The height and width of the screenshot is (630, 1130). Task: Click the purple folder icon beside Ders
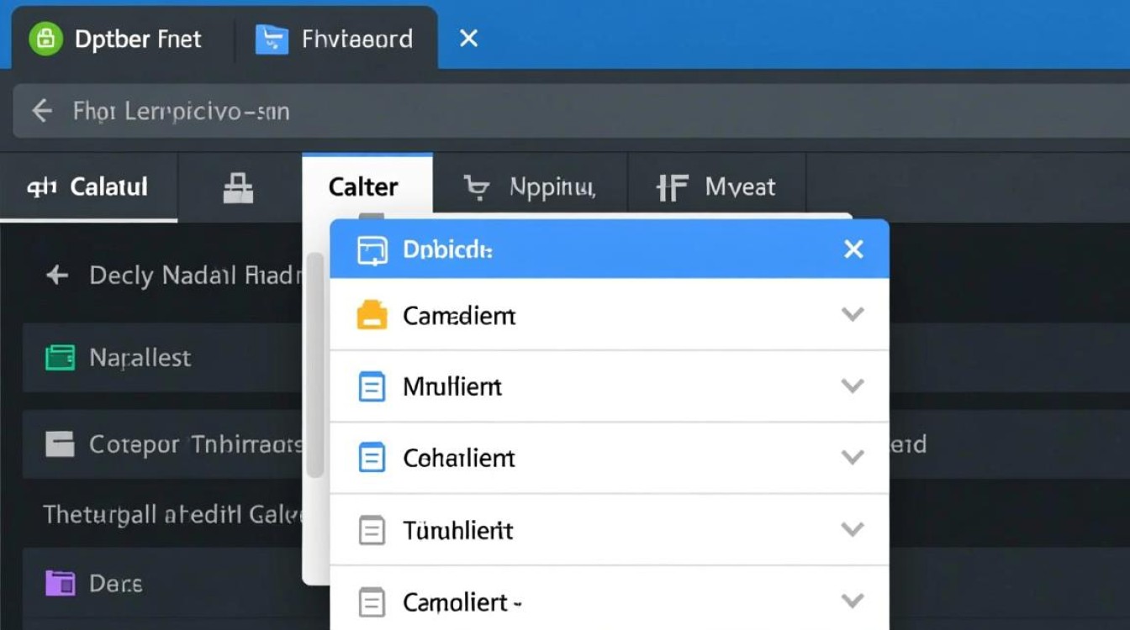click(60, 583)
